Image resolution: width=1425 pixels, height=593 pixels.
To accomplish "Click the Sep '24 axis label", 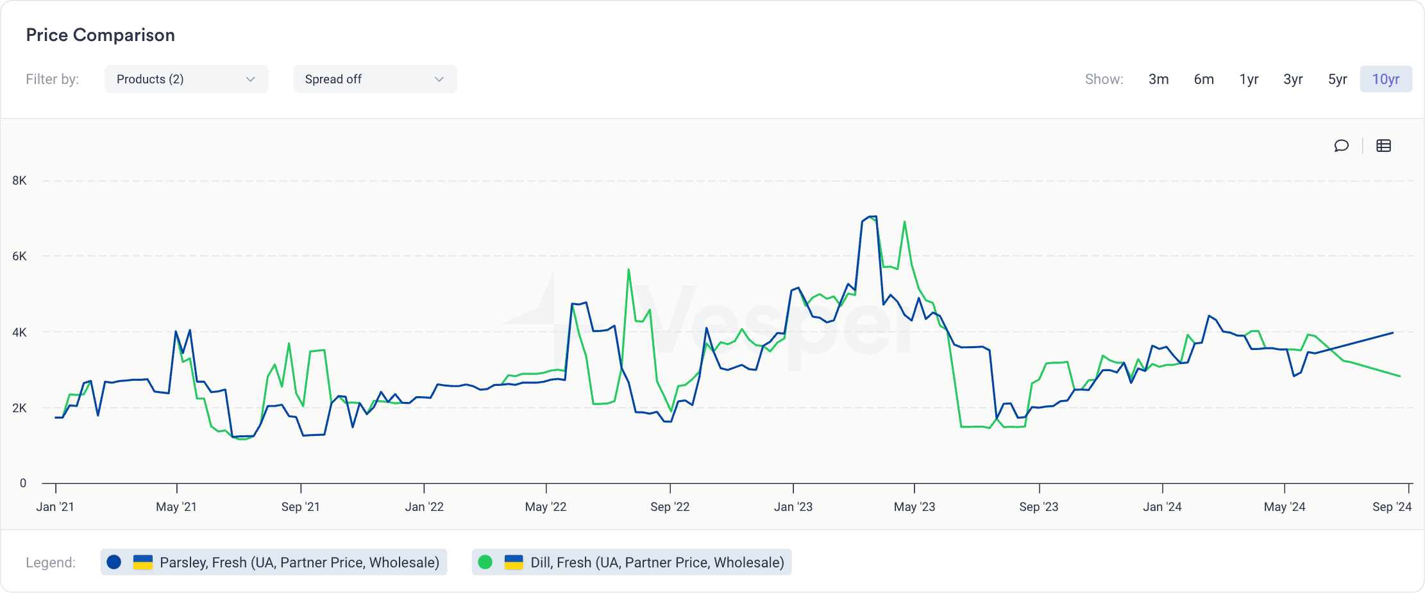I will pyautogui.click(x=1392, y=506).
